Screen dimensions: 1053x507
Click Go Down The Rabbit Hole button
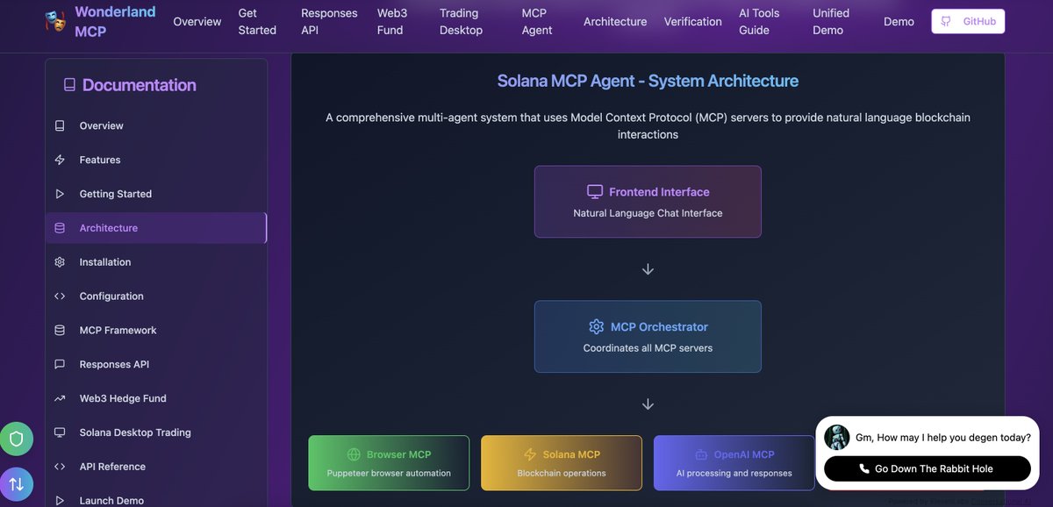[928, 469]
